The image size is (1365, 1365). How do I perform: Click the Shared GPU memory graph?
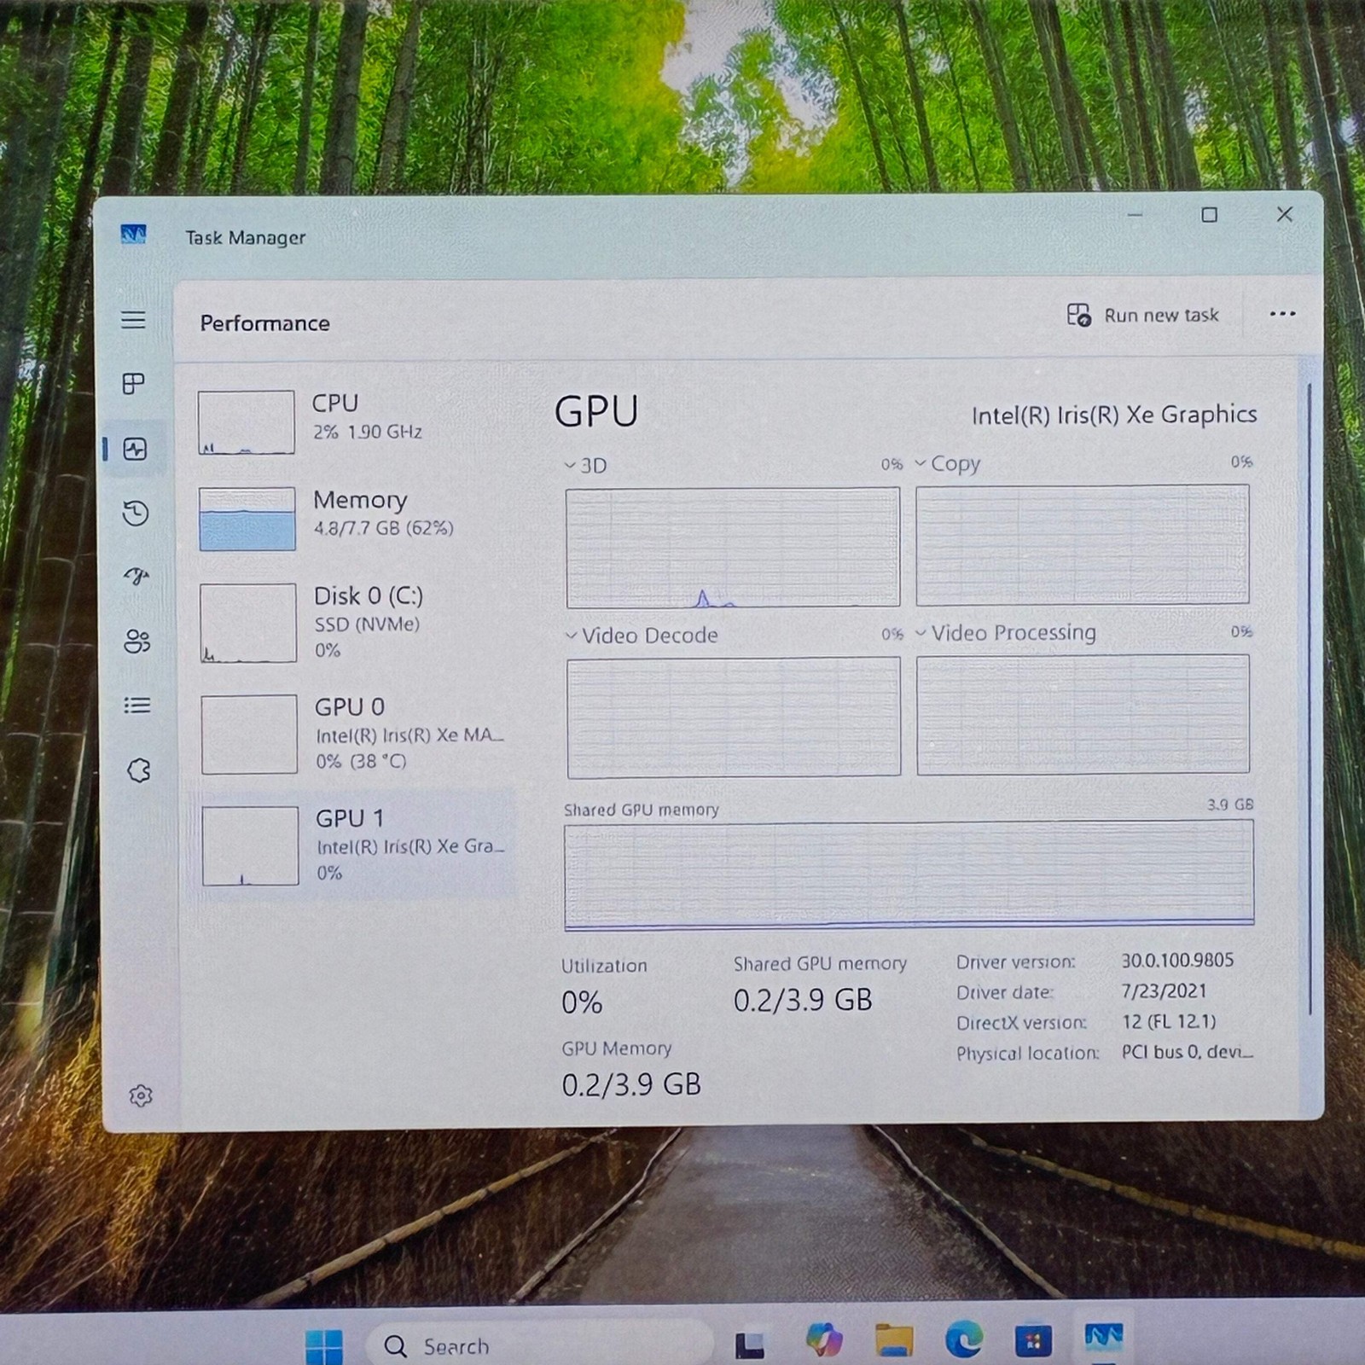coord(909,874)
